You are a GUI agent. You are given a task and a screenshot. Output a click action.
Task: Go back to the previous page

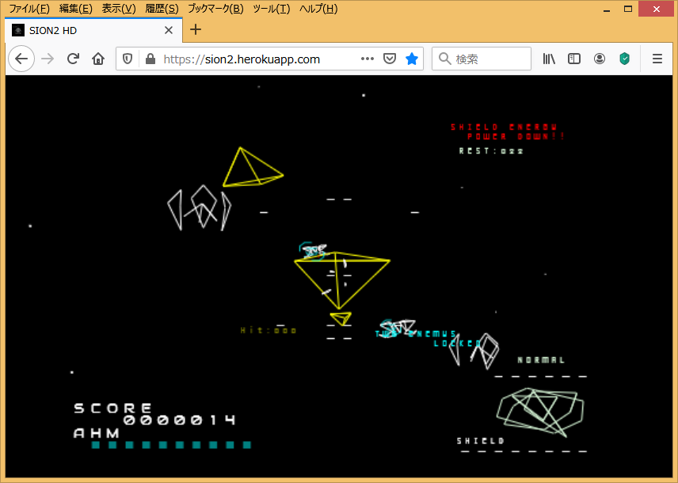click(21, 59)
